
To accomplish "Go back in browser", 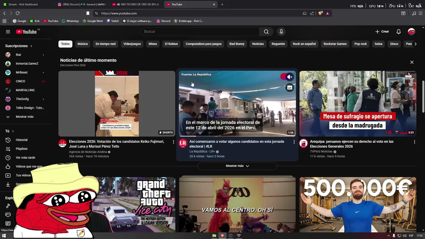I will tap(4, 13).
